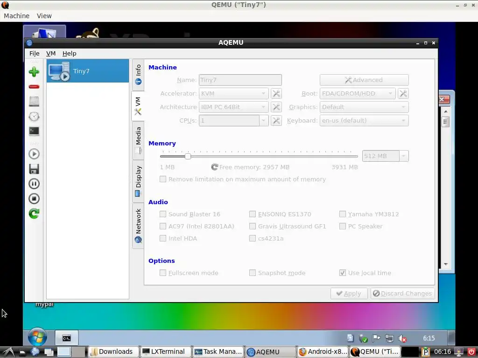Switch to Task Manager taskbar window
This screenshot has height=358, width=478.
tap(218, 351)
